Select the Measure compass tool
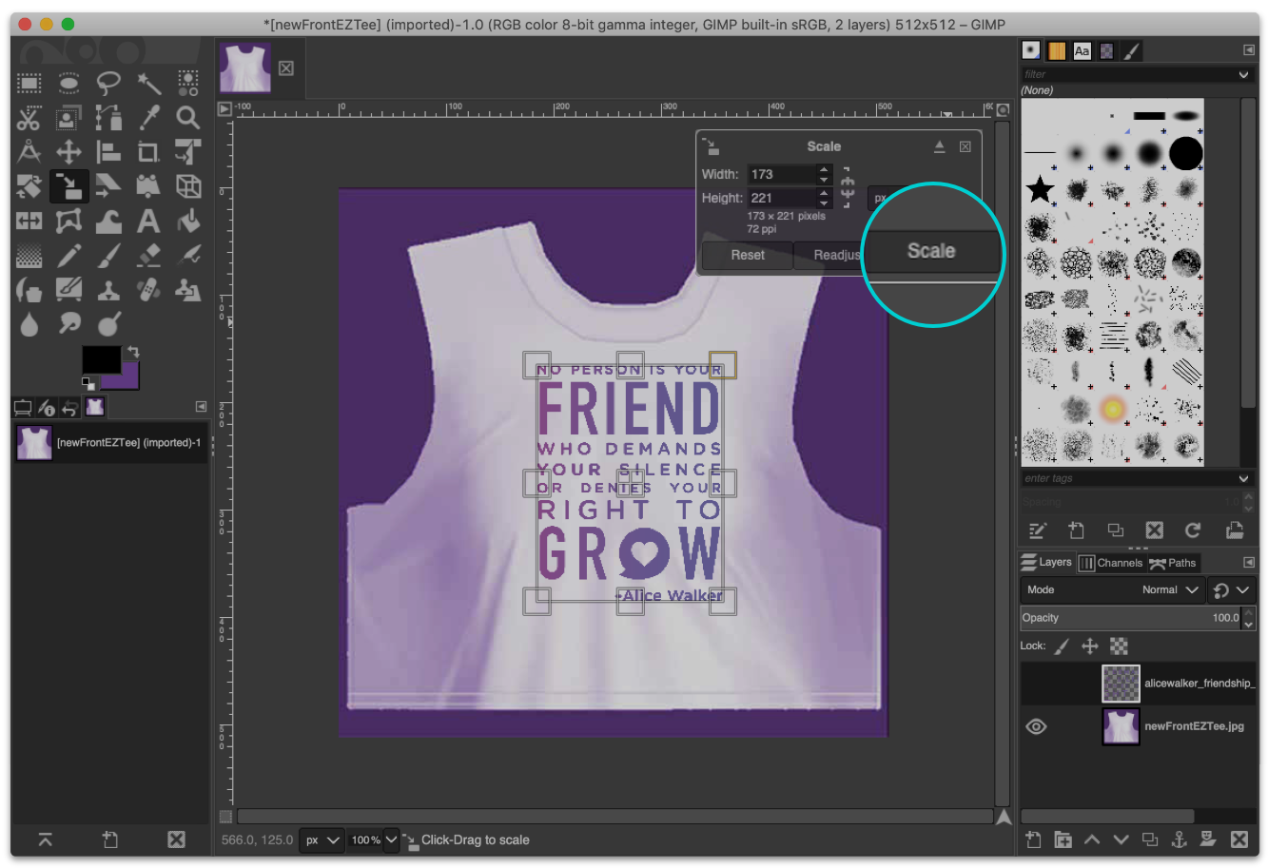The image size is (1268, 868). (x=29, y=152)
